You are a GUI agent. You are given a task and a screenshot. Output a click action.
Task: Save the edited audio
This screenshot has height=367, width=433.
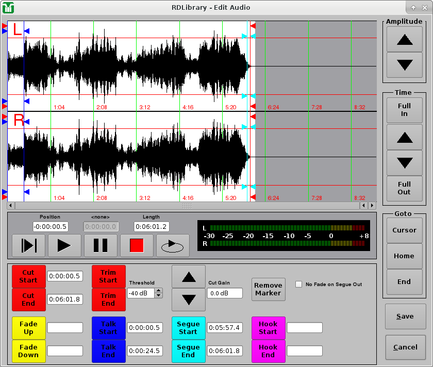point(405,316)
